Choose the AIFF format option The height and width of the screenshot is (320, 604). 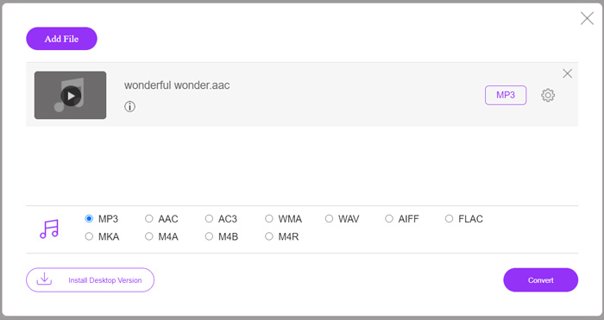[x=389, y=219]
